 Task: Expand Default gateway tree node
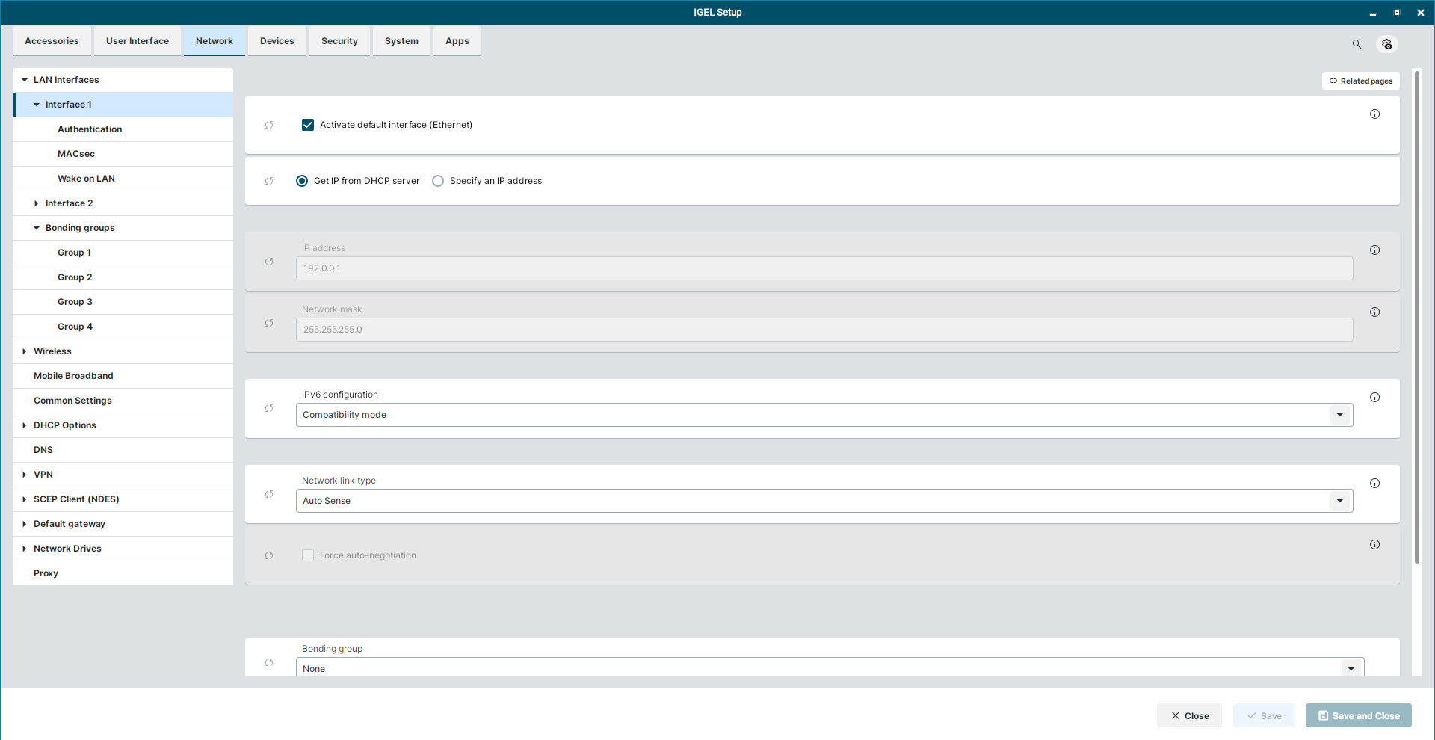25,524
